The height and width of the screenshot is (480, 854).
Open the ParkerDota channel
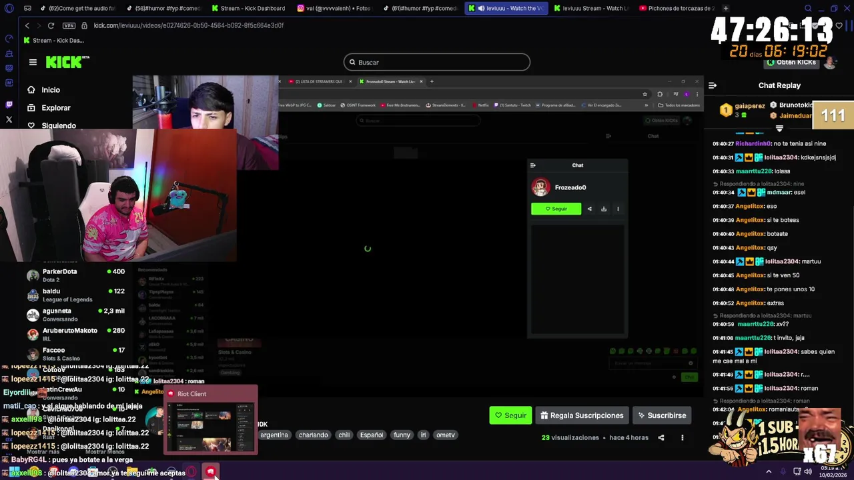(x=75, y=275)
